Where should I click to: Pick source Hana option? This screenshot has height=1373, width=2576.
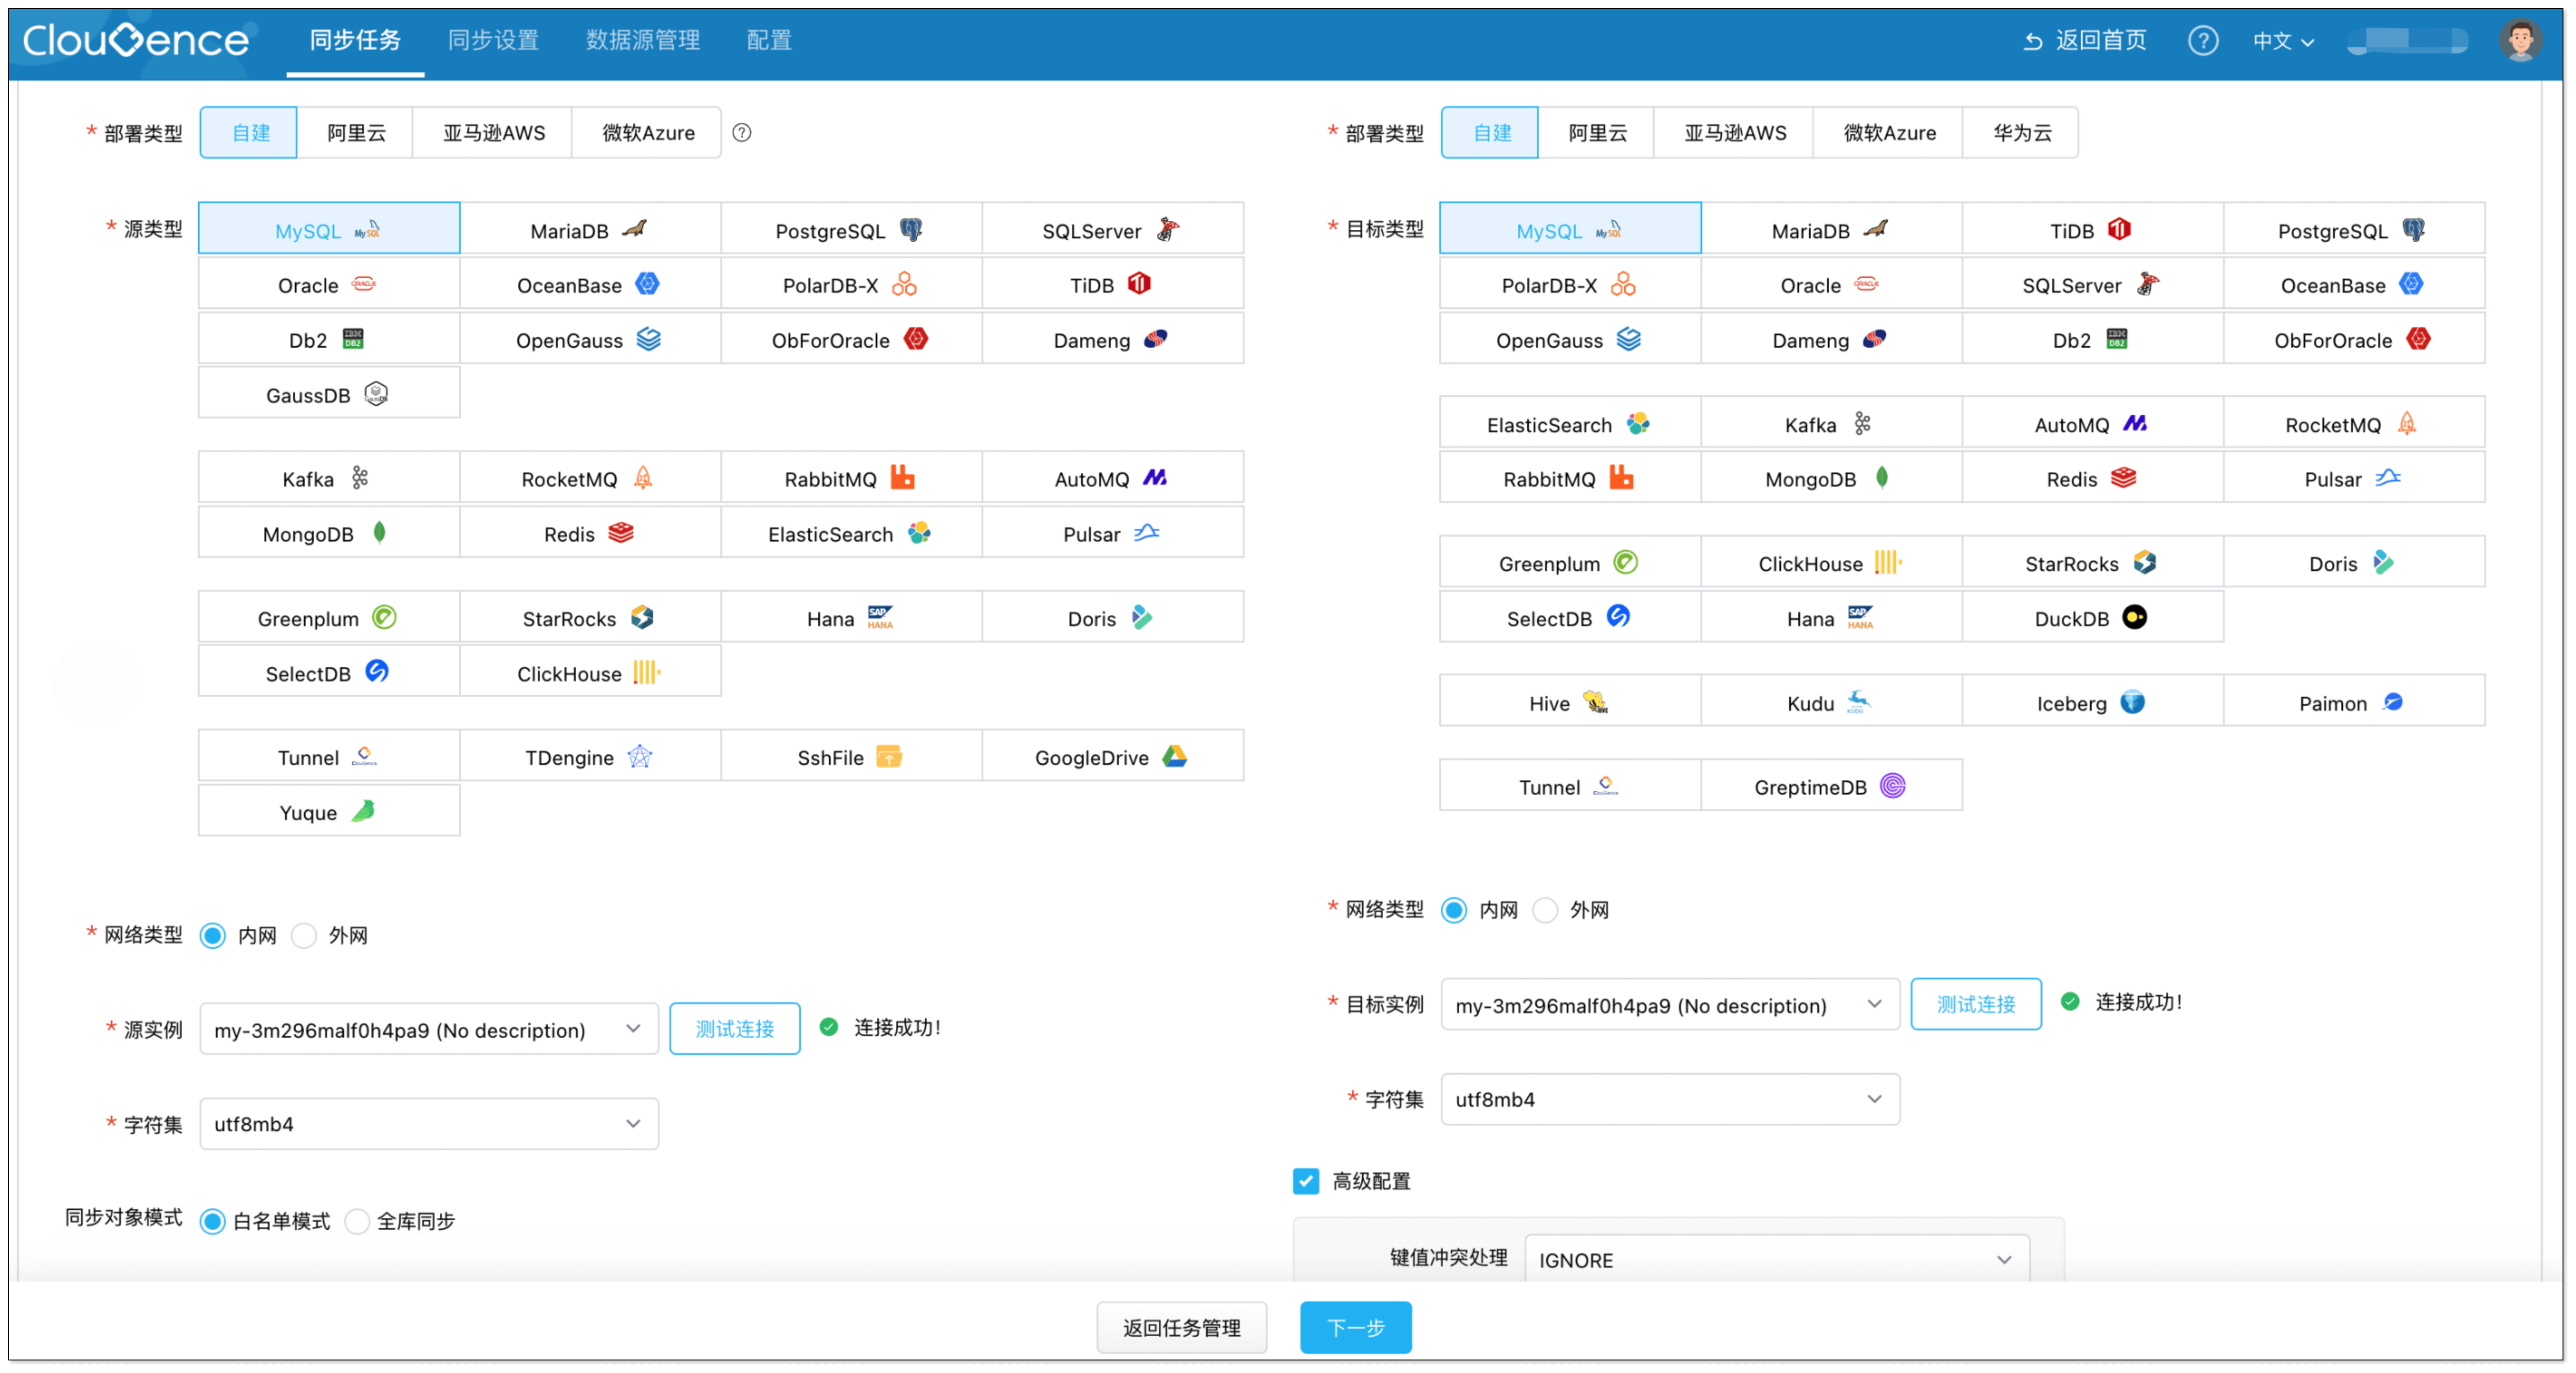851,617
